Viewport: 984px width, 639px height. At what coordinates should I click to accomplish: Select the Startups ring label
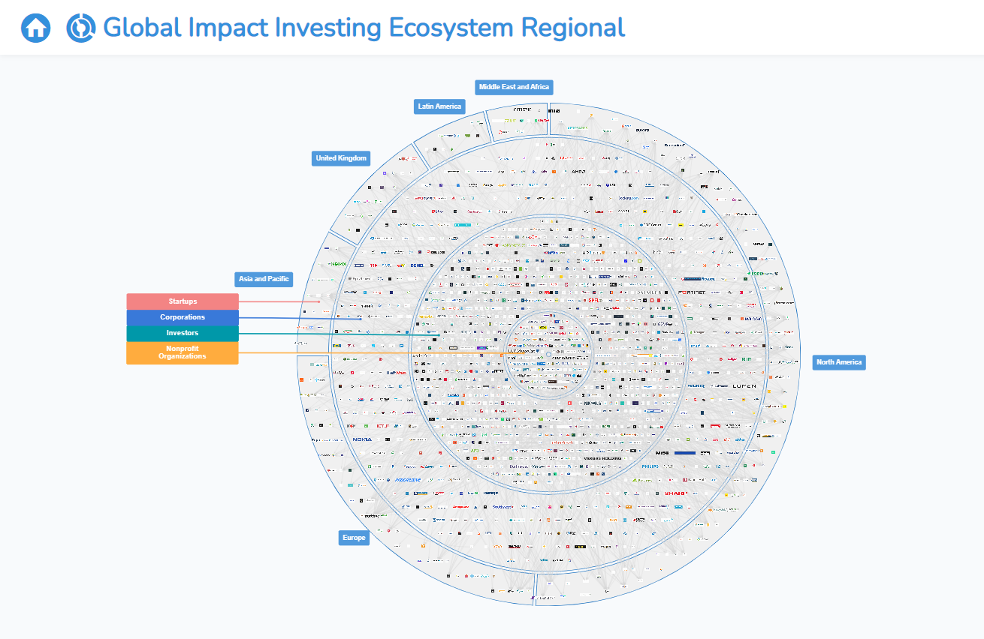(x=183, y=301)
